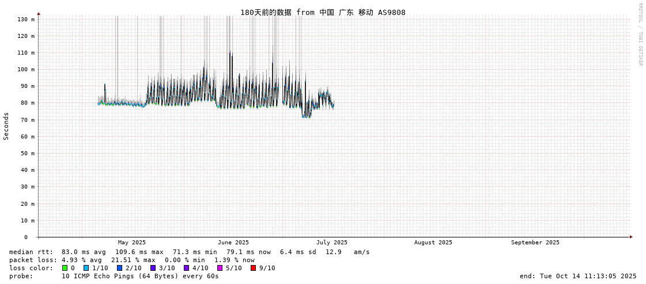Screen dimensions: 646x284
Task: Select the purple 3/10 loss swatch
Action: [x=153, y=268]
